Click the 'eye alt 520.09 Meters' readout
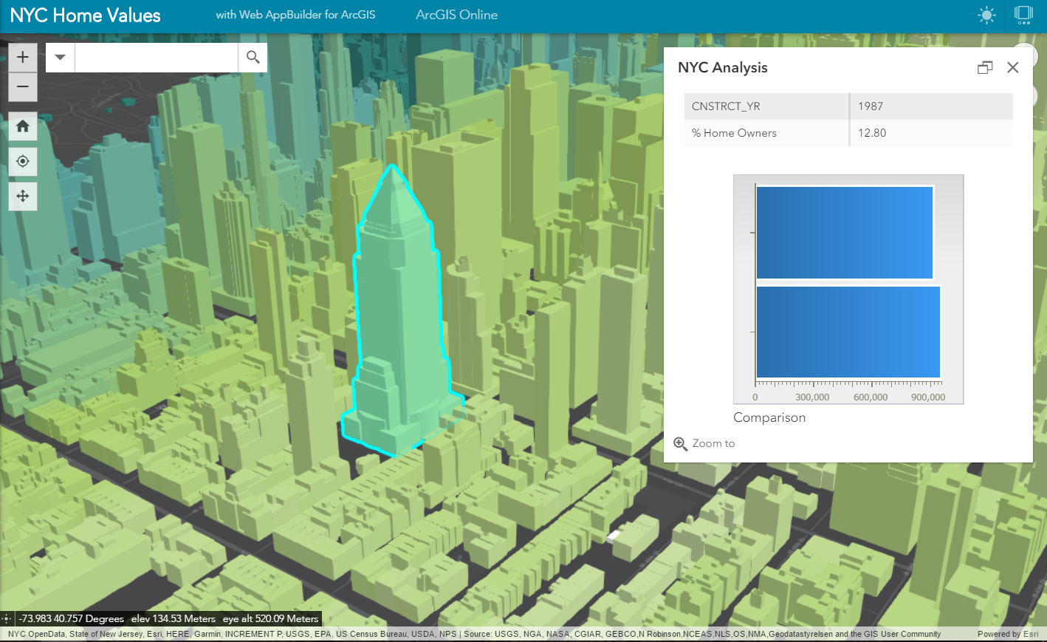 point(271,618)
